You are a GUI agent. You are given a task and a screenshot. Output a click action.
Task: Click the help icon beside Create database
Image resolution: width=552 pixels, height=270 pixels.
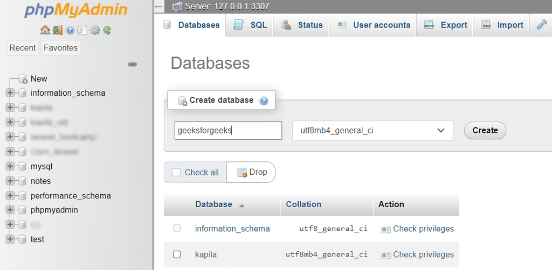click(x=264, y=101)
